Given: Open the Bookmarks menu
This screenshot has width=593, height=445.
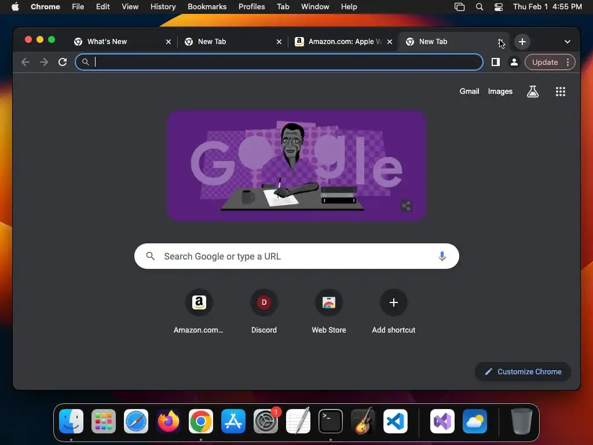Looking at the screenshot, I should pyautogui.click(x=207, y=6).
